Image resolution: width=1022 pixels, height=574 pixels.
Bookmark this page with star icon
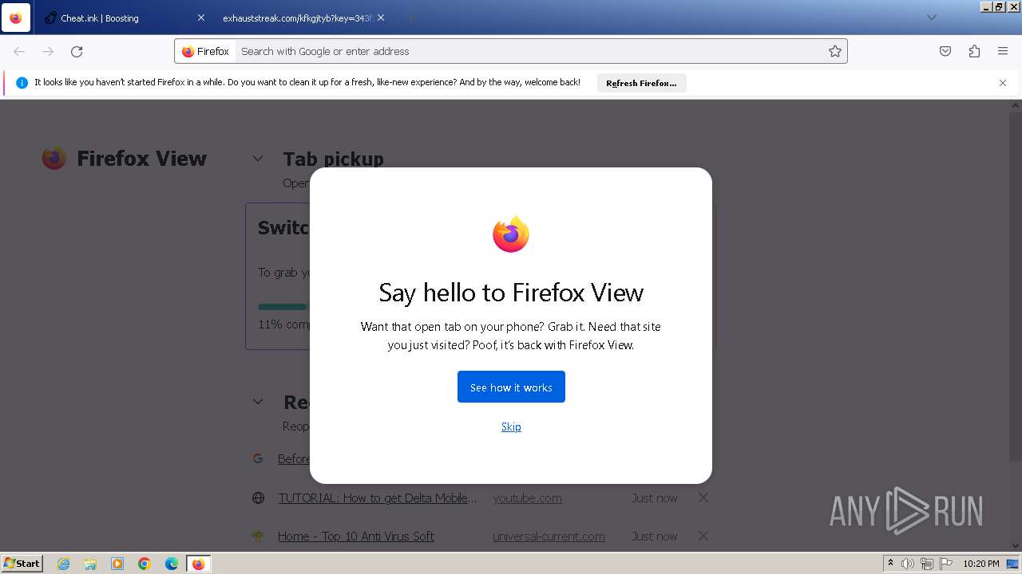click(834, 51)
